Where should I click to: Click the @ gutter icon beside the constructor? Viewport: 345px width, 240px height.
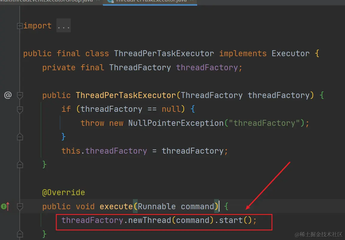[8, 95]
